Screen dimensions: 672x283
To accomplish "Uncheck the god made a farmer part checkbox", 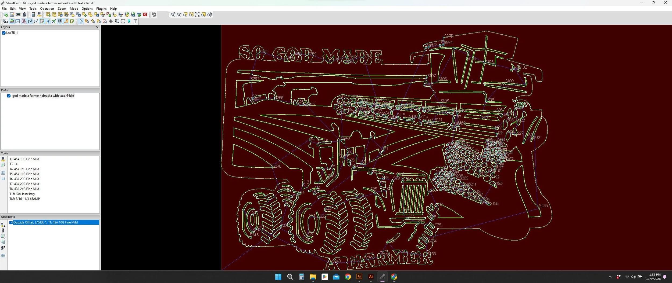I will coord(9,96).
